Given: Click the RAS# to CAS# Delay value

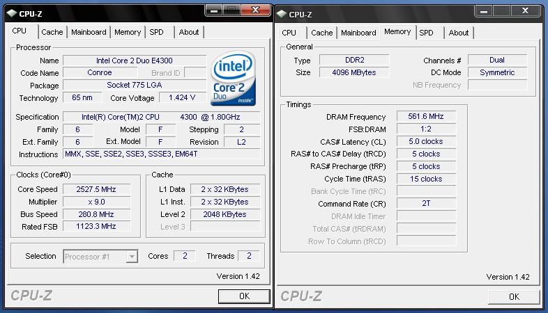Looking at the screenshot, I should coord(427,154).
